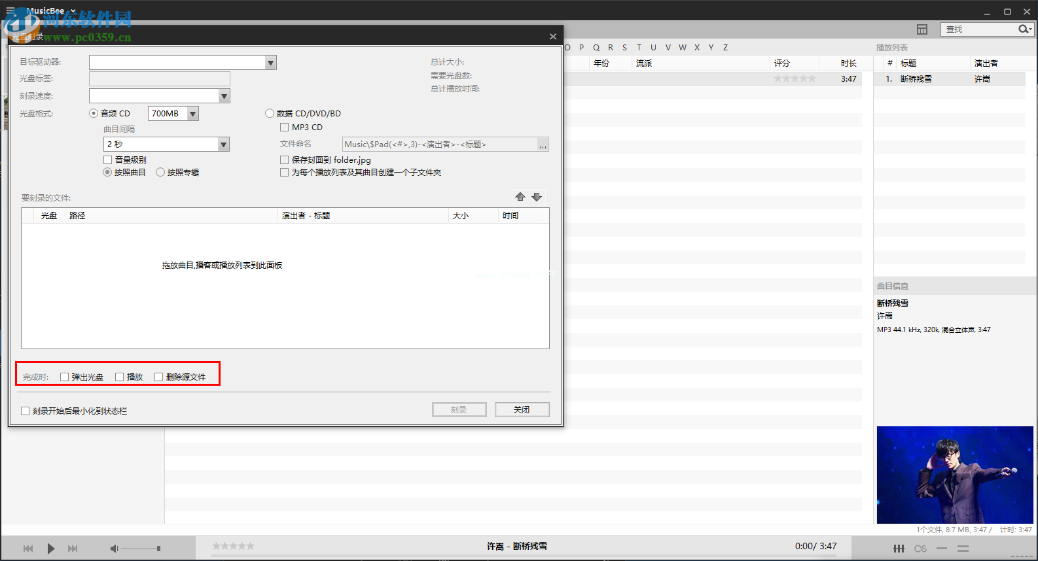Jump to letter P in alphabet bar

pyautogui.click(x=582, y=47)
